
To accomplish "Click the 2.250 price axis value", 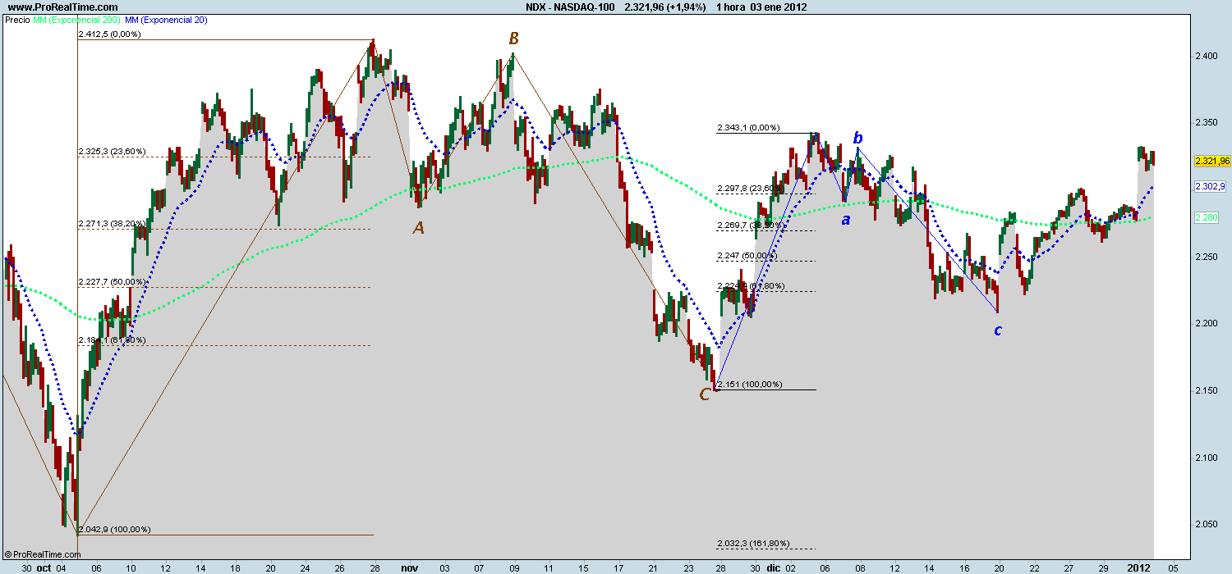I will click(1207, 257).
